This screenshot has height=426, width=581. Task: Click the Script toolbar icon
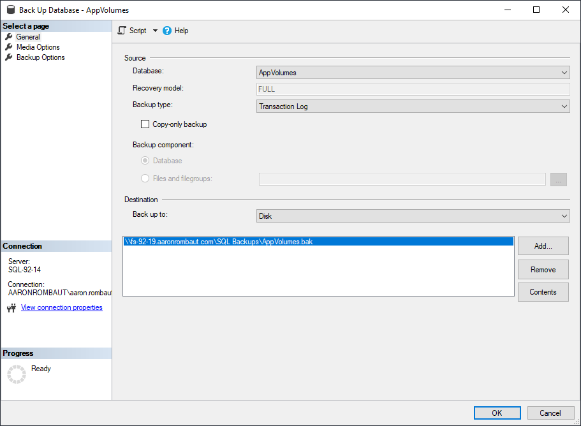tap(122, 31)
